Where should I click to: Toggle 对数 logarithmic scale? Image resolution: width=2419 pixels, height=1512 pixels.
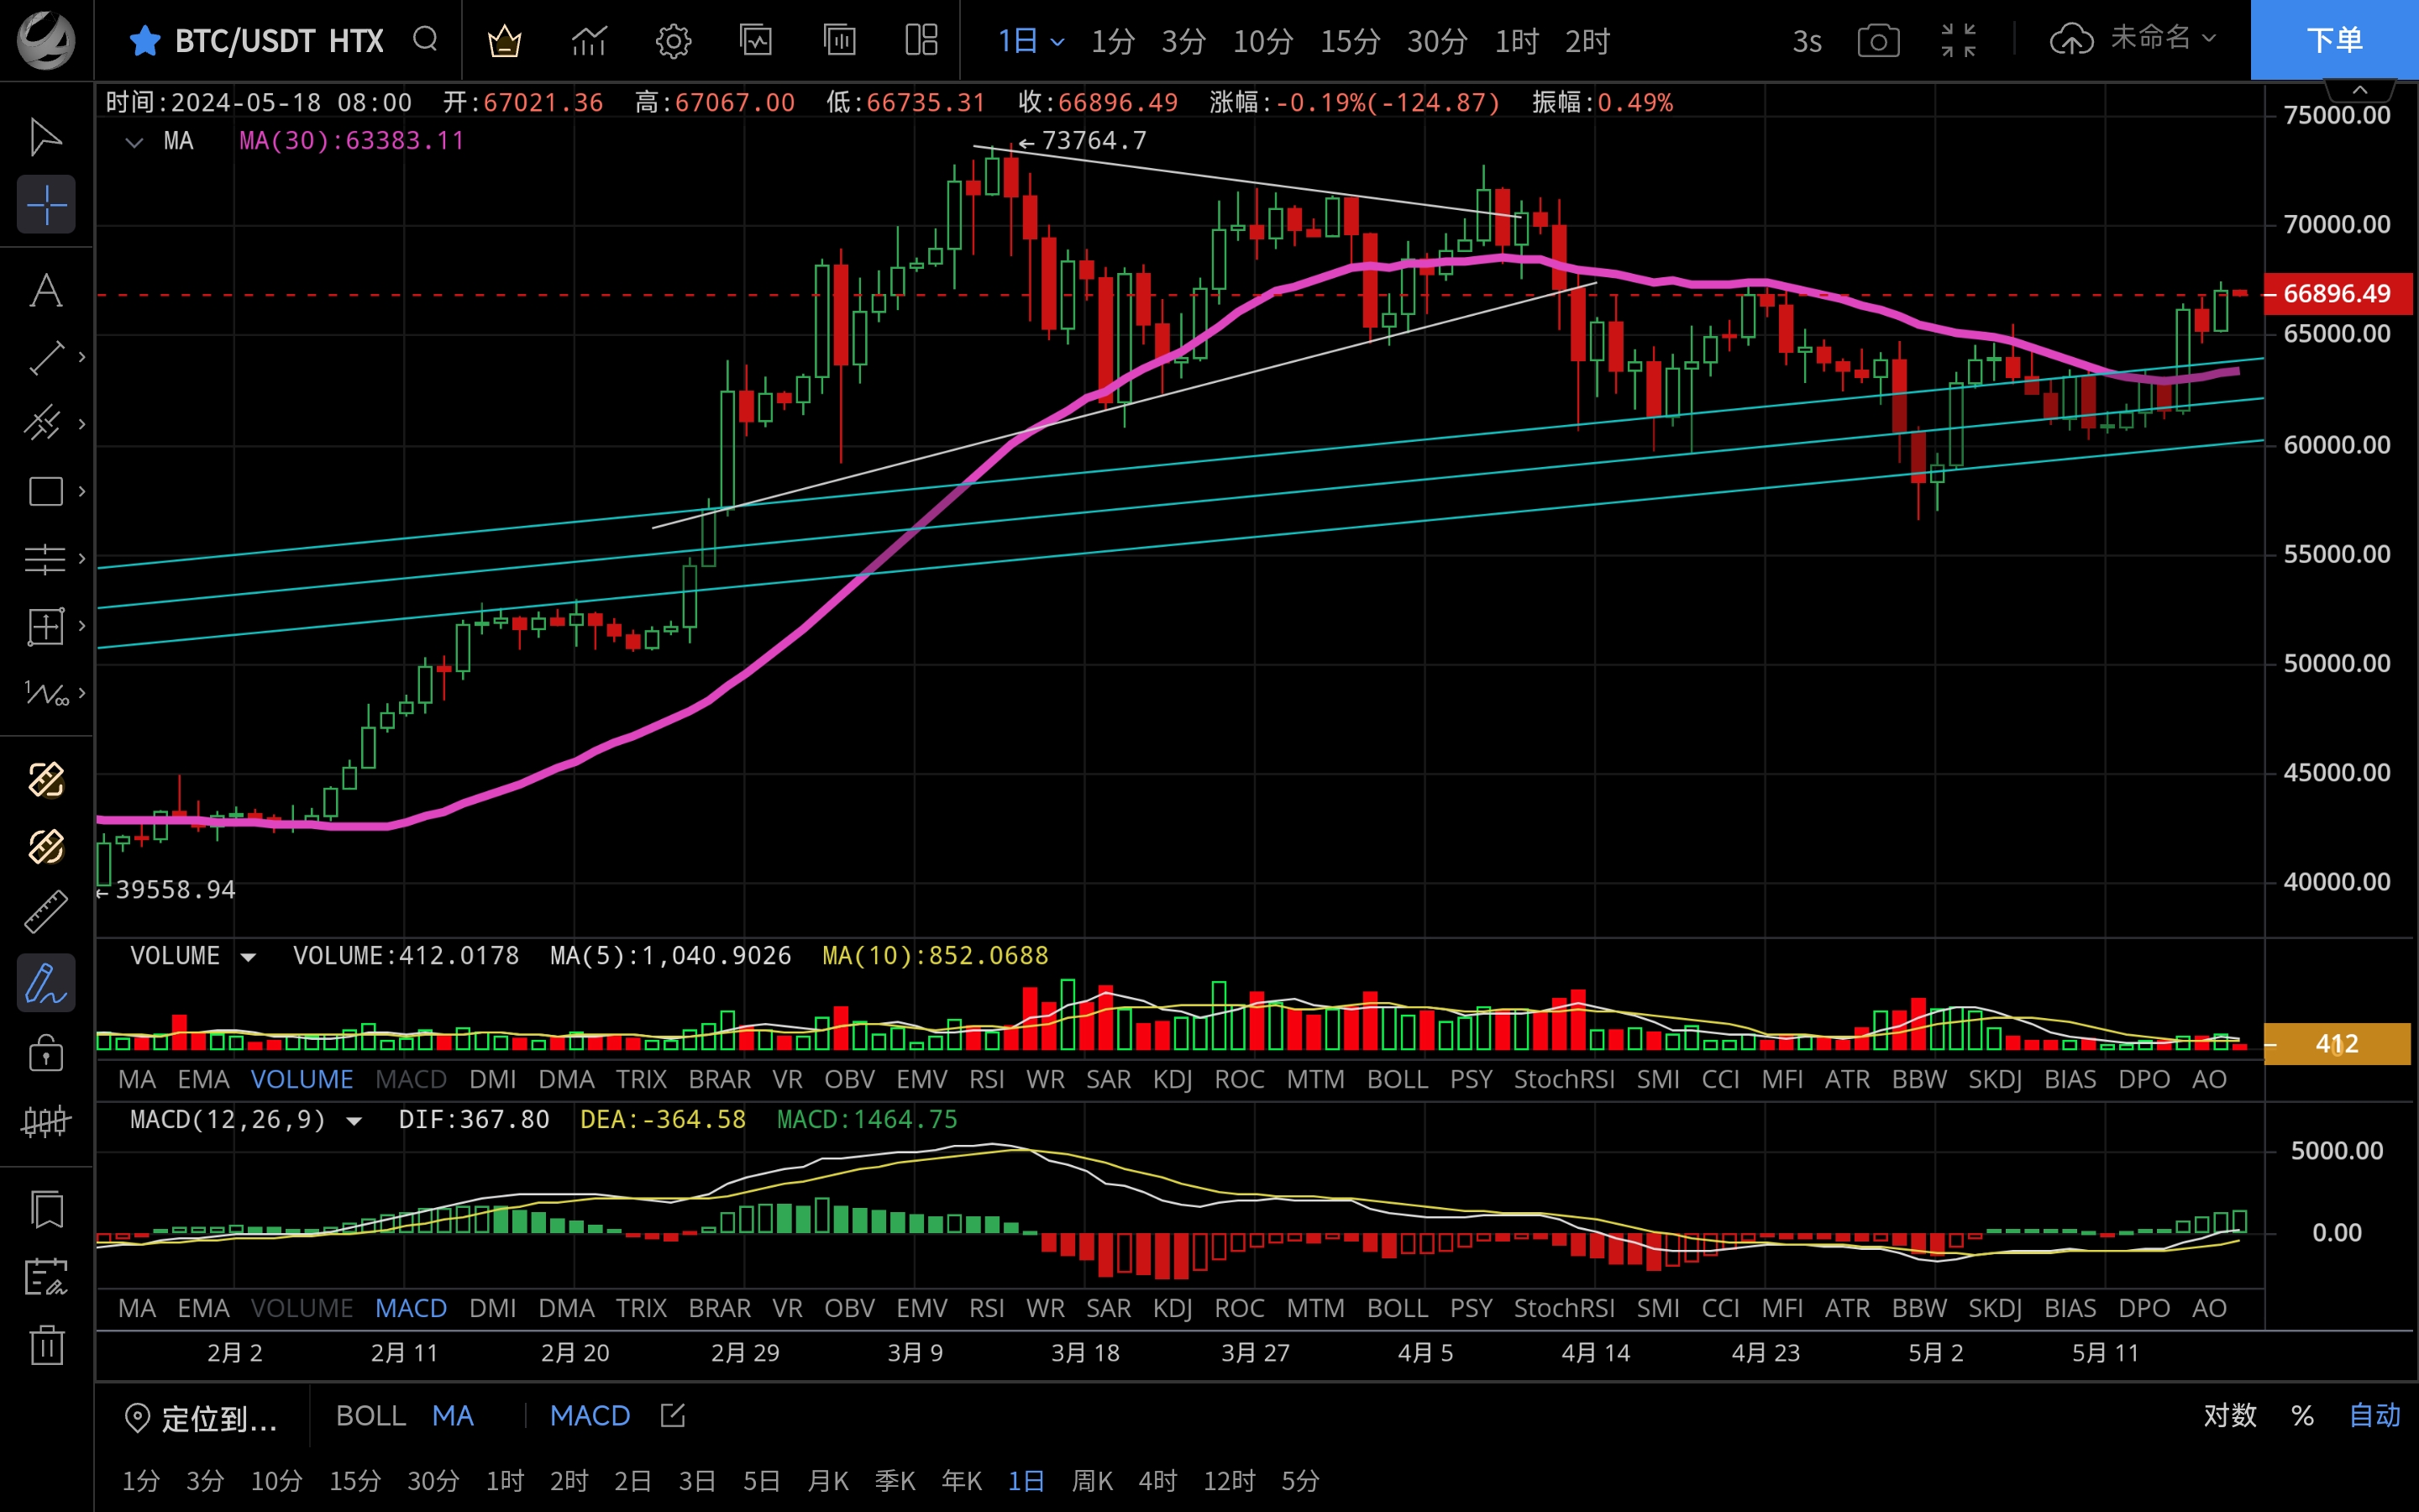(x=2230, y=1416)
